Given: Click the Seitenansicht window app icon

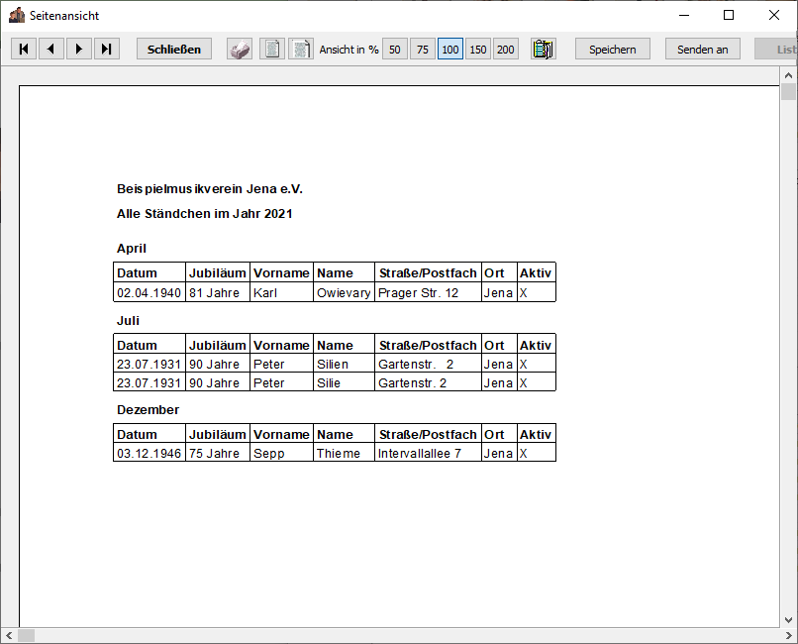Looking at the screenshot, I should (x=17, y=15).
